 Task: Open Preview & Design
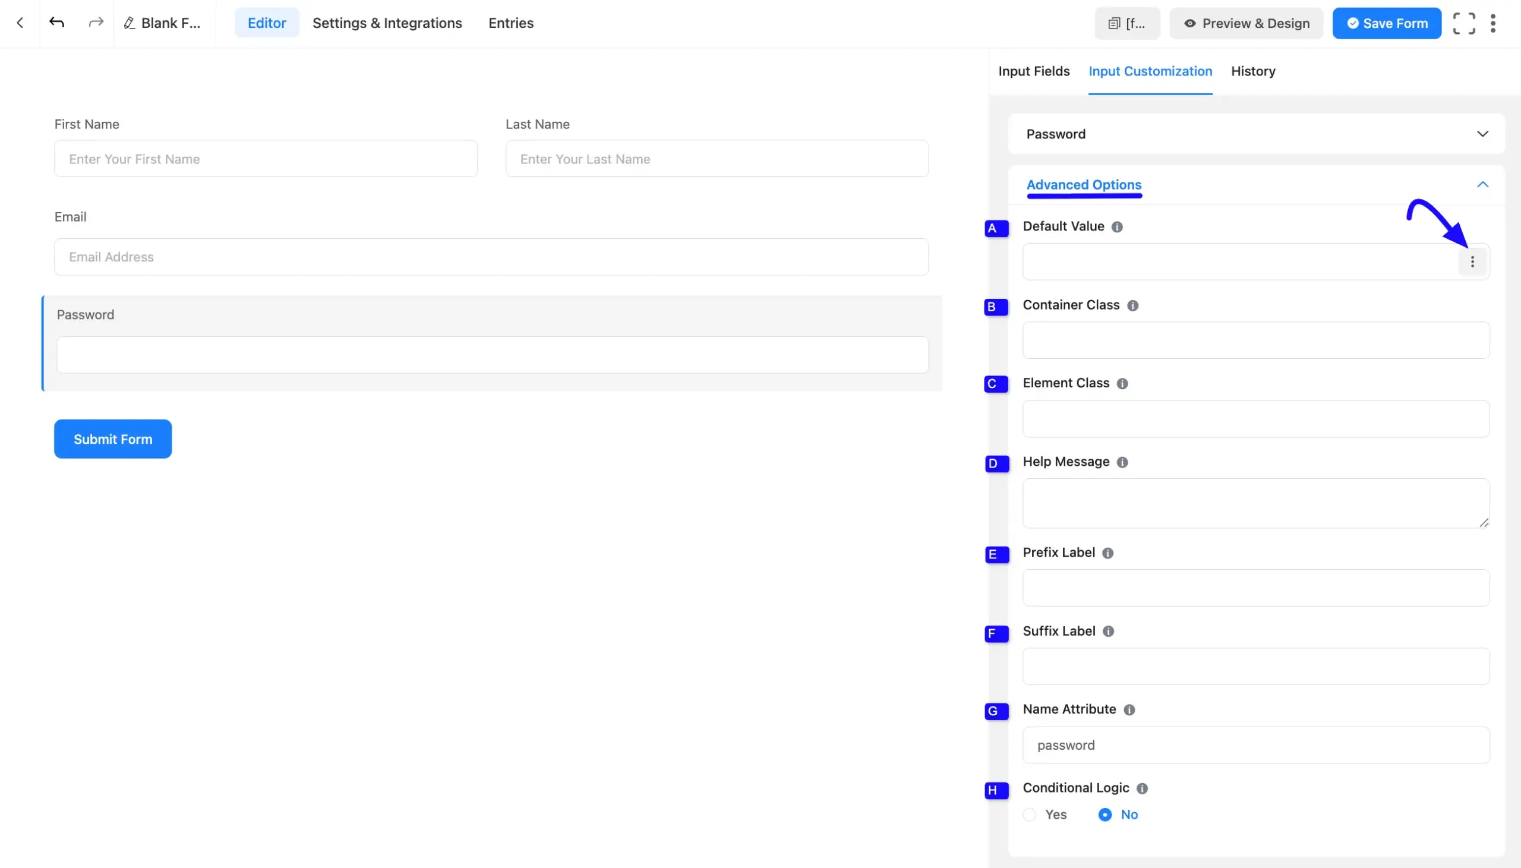1246,23
